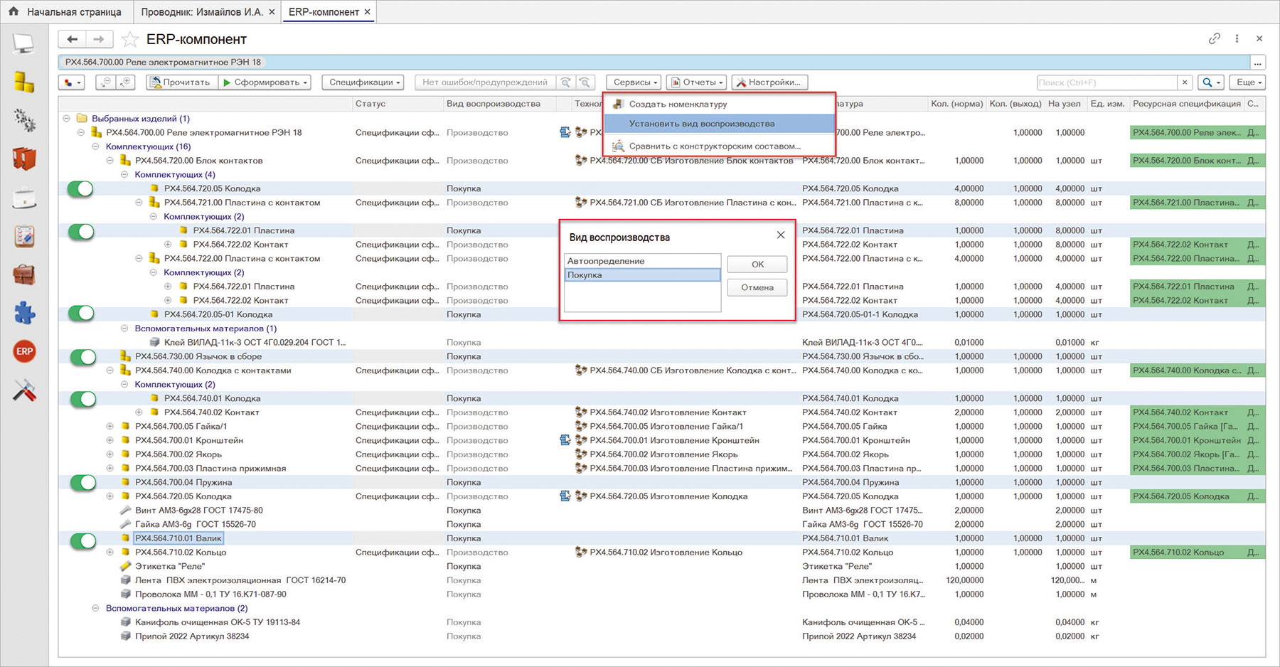
Task: Go to the home page icon
Action: click(x=13, y=11)
